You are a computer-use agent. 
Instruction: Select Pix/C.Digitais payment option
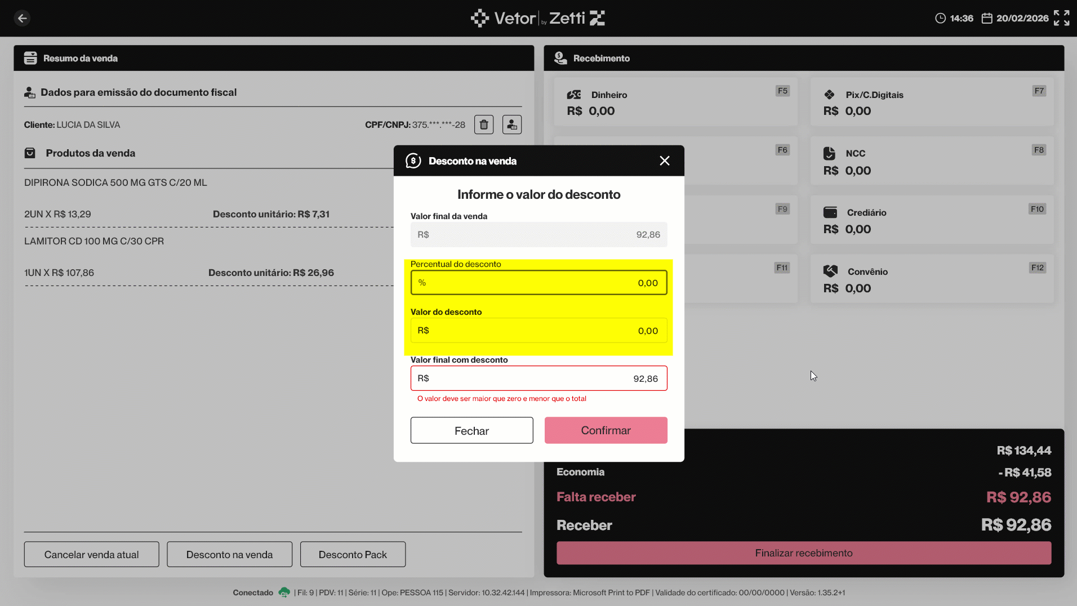931,103
